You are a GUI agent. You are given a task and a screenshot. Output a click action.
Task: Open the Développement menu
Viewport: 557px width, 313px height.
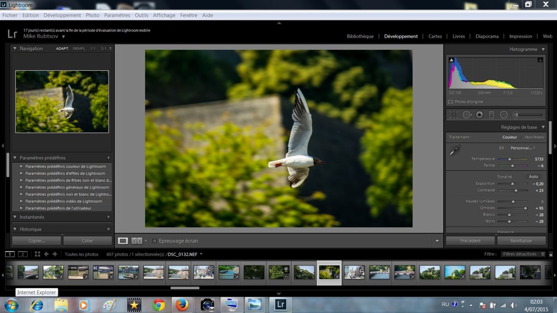coord(62,15)
